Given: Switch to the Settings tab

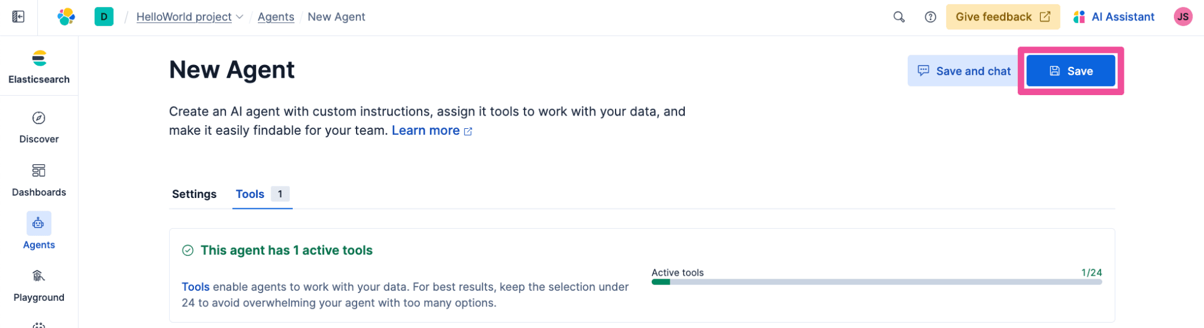Looking at the screenshot, I should pos(194,194).
